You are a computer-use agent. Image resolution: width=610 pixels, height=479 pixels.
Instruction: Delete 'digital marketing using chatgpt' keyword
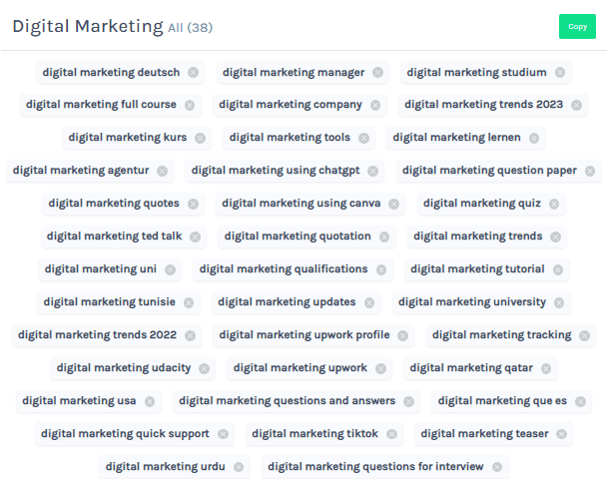(x=373, y=171)
